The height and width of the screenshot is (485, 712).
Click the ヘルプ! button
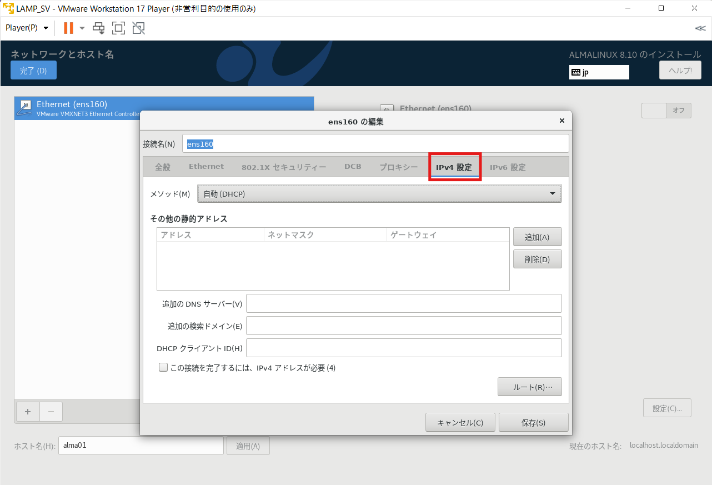pyautogui.click(x=680, y=70)
